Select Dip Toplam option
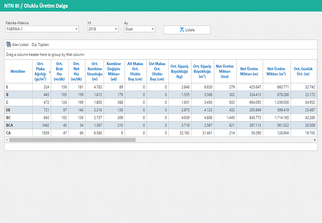This screenshot has width=322, height=223. pyautogui.click(x=40, y=45)
